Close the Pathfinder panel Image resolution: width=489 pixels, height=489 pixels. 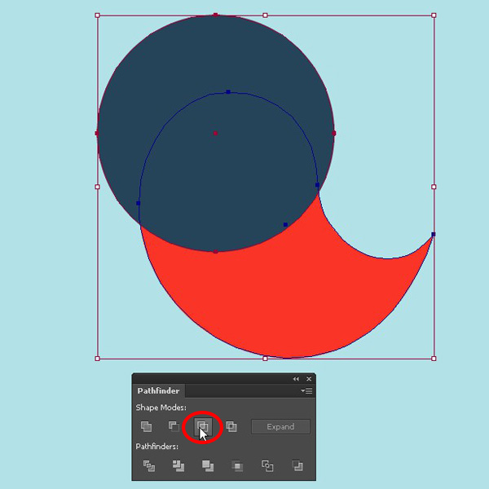point(309,379)
